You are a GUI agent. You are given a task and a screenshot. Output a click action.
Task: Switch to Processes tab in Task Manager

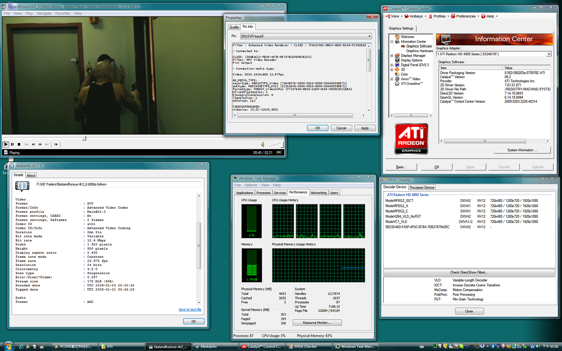[x=263, y=193]
